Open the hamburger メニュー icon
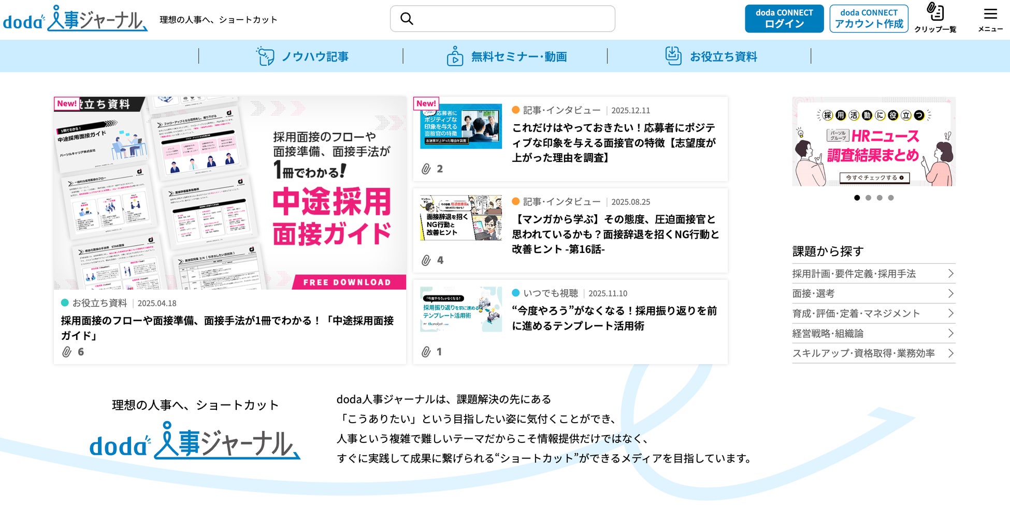 [x=990, y=20]
